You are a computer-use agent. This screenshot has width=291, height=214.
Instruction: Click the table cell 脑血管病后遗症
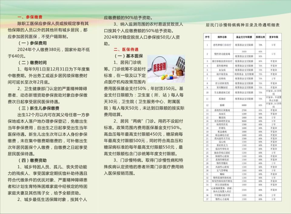pyautogui.click(x=222, y=153)
